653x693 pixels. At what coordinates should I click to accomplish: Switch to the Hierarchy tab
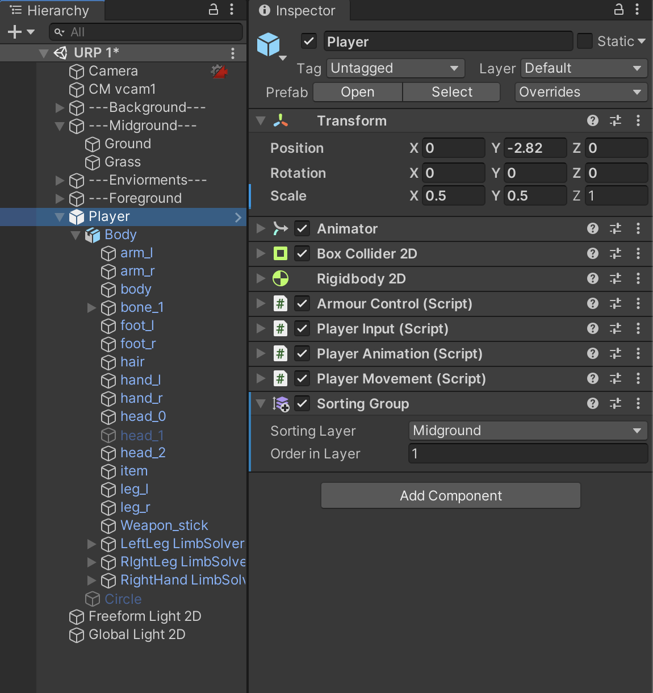tap(52, 10)
